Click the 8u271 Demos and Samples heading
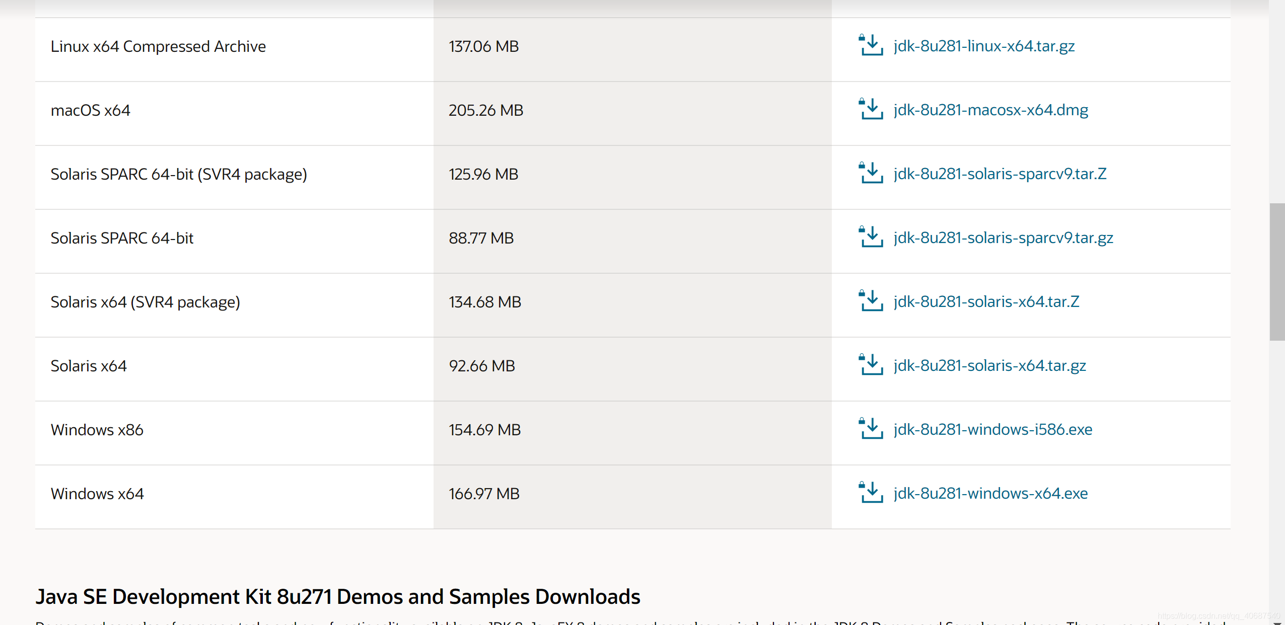The height and width of the screenshot is (625, 1285). pos(337,597)
